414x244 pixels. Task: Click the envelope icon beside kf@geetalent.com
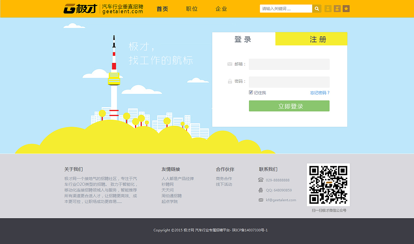[x=261, y=200]
